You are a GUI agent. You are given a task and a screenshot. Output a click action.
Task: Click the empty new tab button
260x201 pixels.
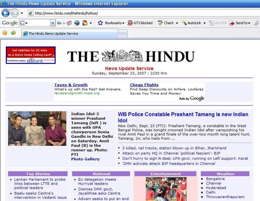[123, 33]
